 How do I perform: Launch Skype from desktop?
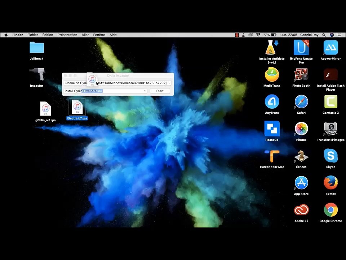click(331, 156)
